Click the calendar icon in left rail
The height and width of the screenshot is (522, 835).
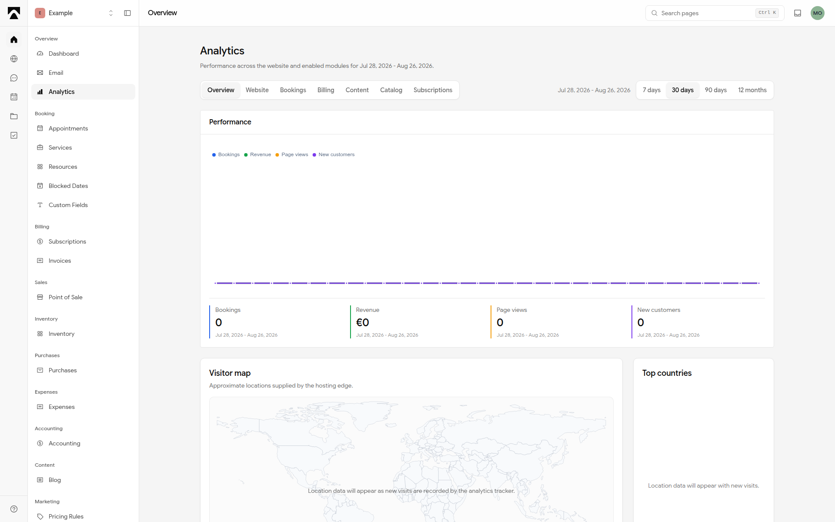coord(14,97)
